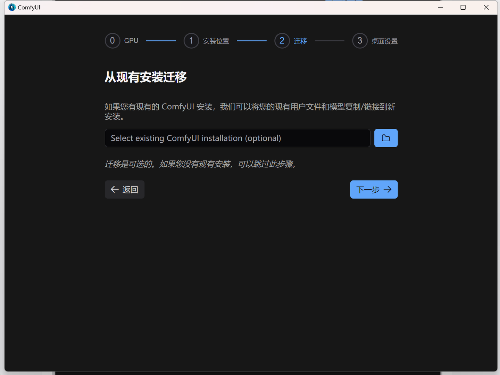The width and height of the screenshot is (500, 375).
Task: Proceed with the 下一步 button
Action: pos(374,190)
